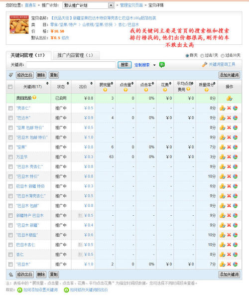Image resolution: width=249 pixels, height=296 pixels.
Task: Tick the select-all checkbox in the table header
Action: [10, 87]
